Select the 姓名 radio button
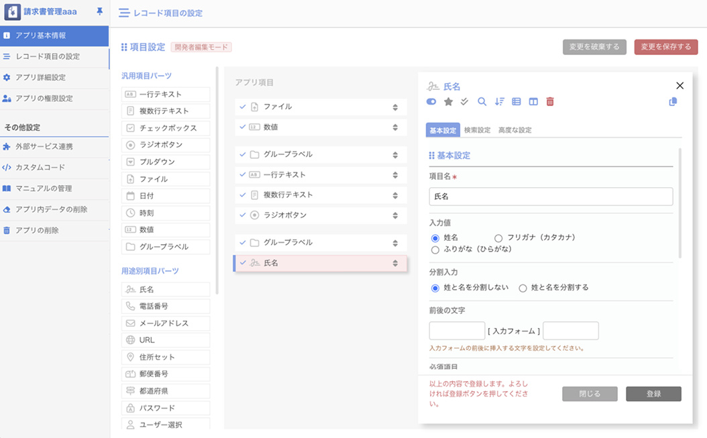 435,238
